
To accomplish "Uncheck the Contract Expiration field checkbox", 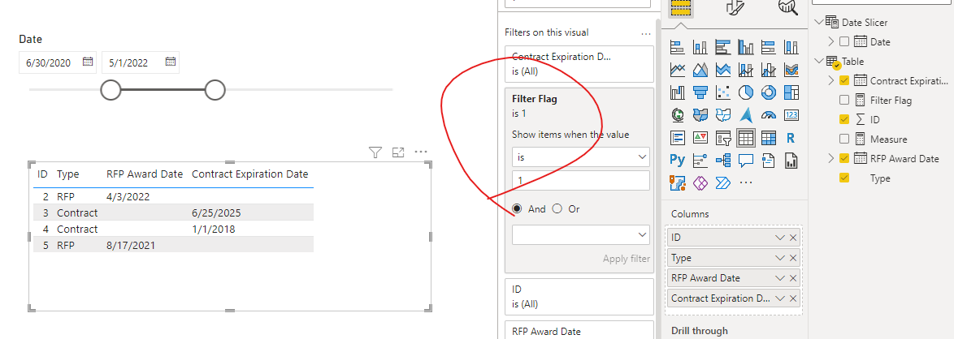I will tap(843, 81).
